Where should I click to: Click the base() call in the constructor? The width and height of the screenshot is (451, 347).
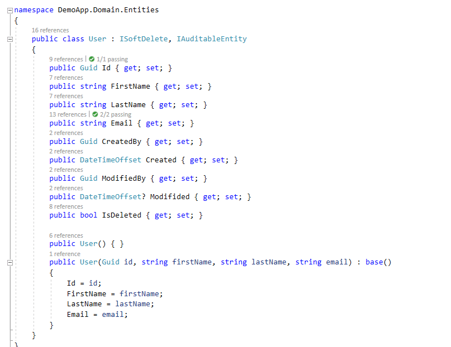coord(378,262)
